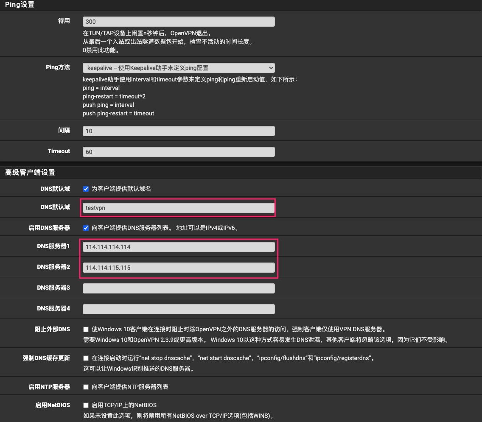
Task: Click the Ping设置 section header
Action: (x=20, y=5)
